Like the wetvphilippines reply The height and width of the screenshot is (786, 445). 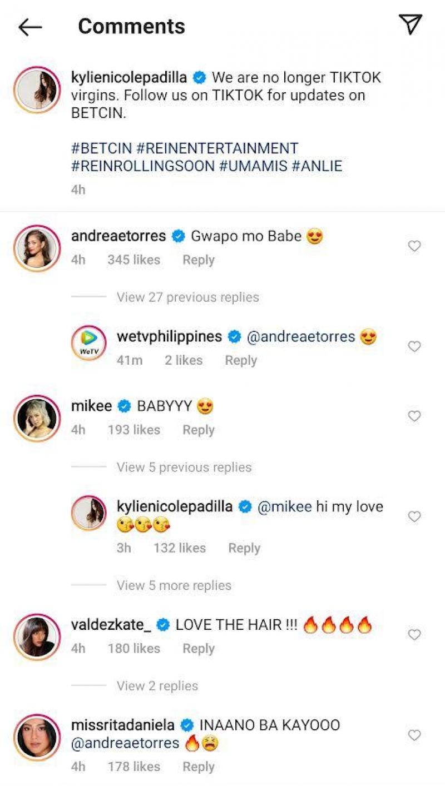coord(414,347)
